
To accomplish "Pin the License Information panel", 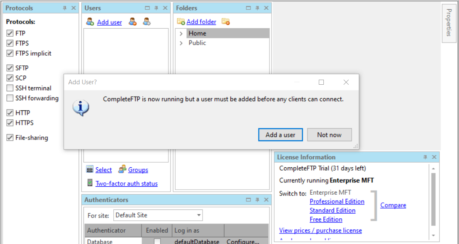I will tap(425, 157).
